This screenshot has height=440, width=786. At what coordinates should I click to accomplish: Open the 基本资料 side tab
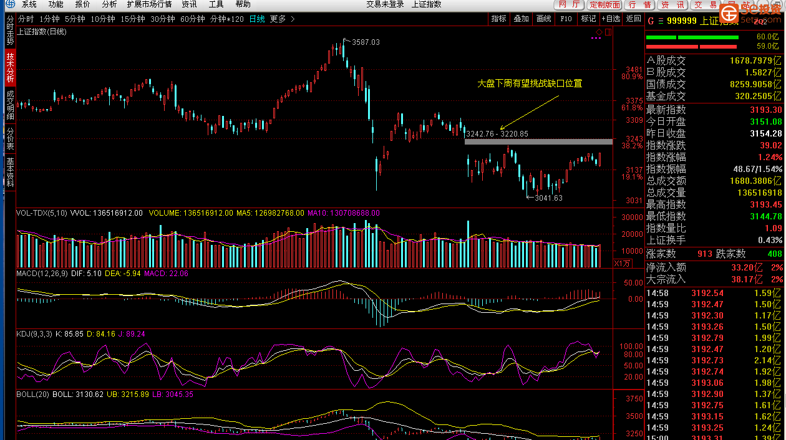[10, 172]
